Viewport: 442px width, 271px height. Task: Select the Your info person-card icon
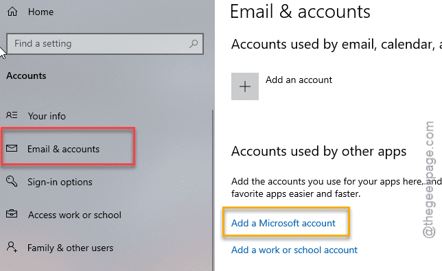[12, 115]
